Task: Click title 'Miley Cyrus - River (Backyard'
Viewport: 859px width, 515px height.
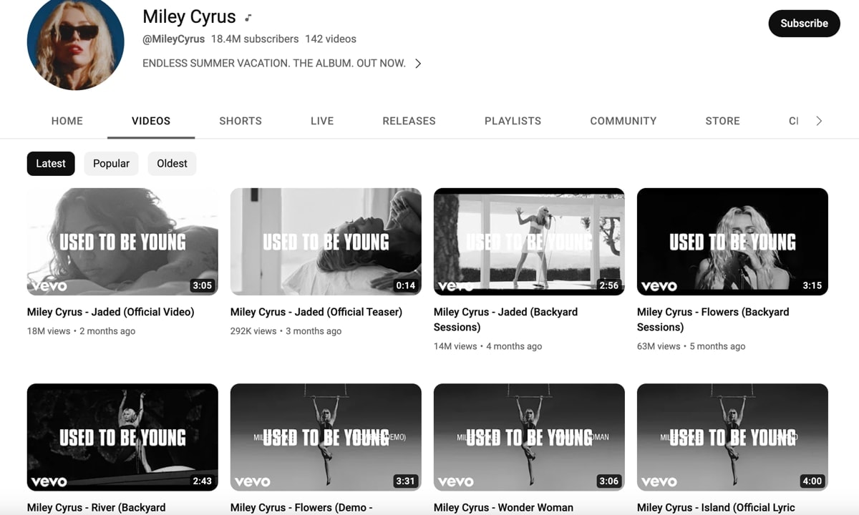Action: point(97,507)
